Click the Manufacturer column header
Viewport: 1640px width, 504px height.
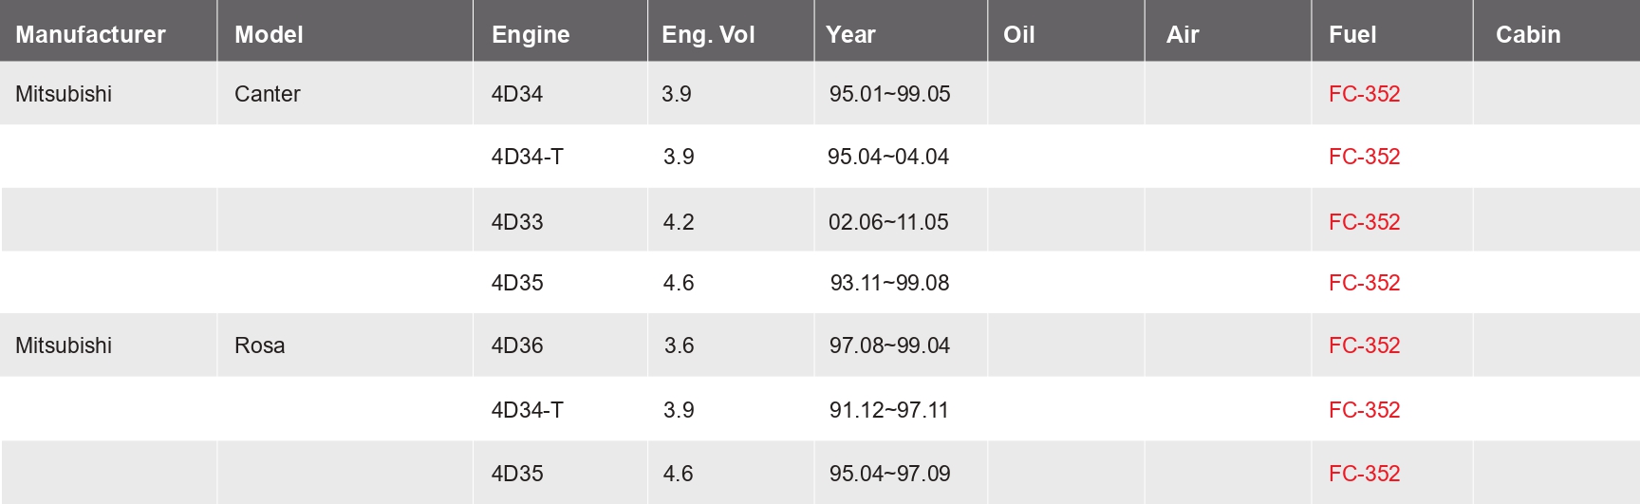[x=90, y=35]
